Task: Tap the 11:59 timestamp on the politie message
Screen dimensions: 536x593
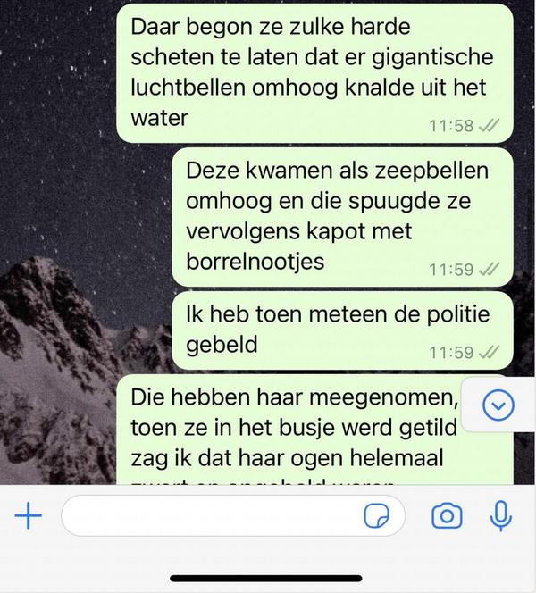Action: point(451,353)
